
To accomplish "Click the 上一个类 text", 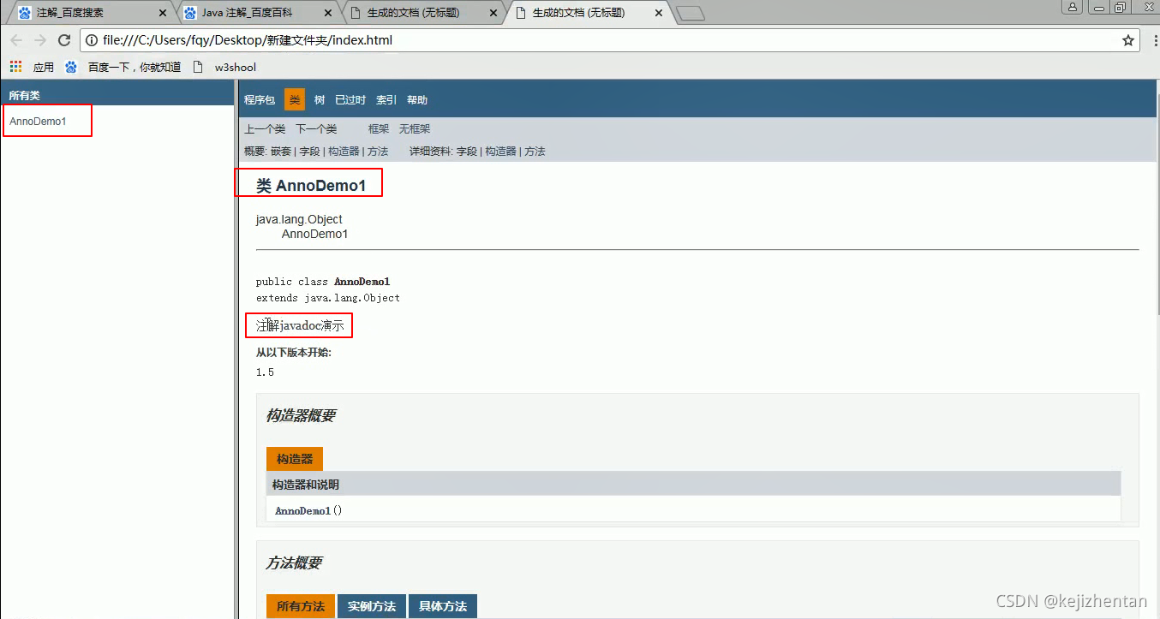I will click(265, 129).
